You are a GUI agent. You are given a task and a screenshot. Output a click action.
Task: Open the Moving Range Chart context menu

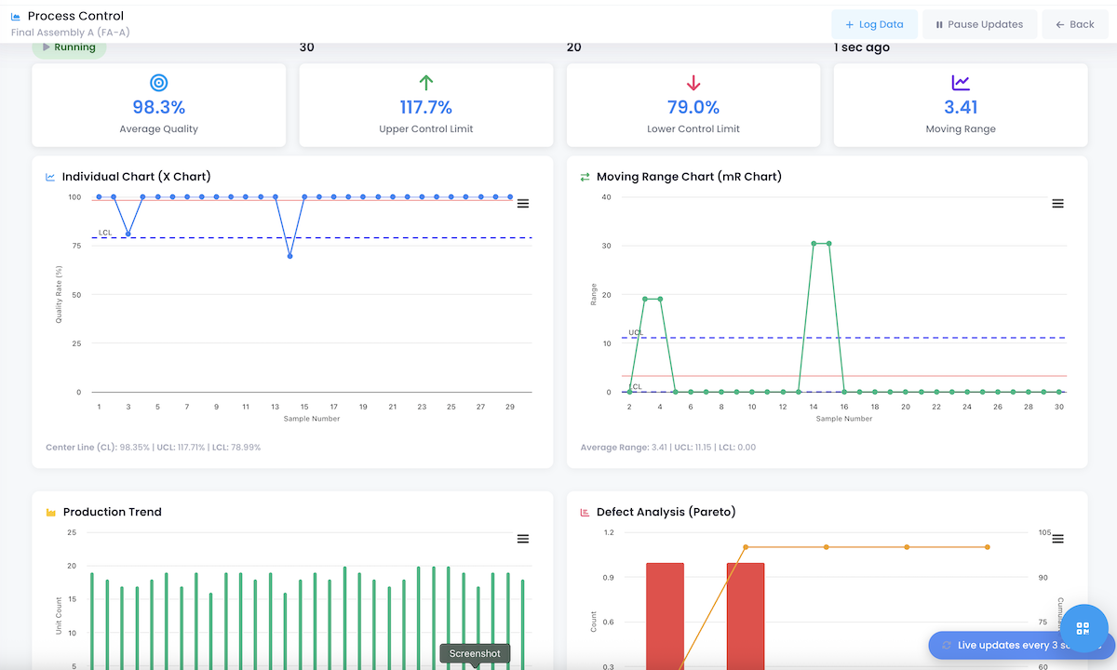pyautogui.click(x=1057, y=204)
